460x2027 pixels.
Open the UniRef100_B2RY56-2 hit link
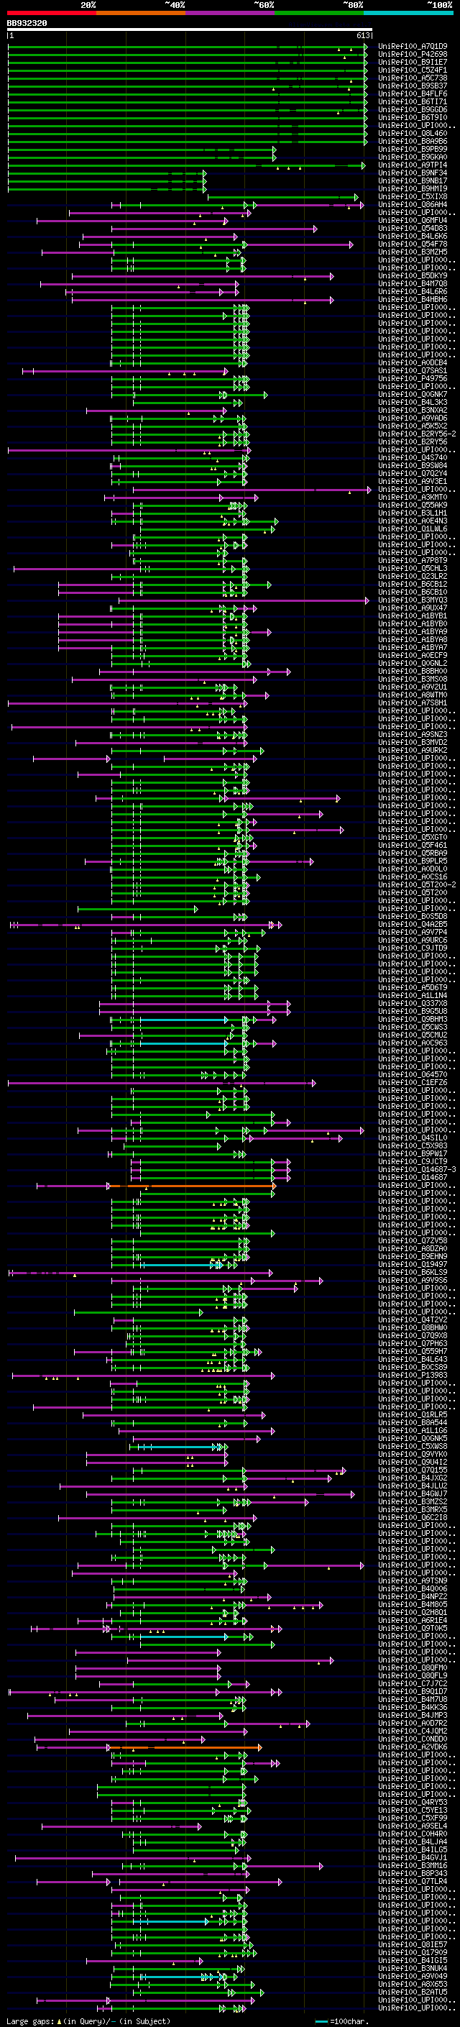417,434
